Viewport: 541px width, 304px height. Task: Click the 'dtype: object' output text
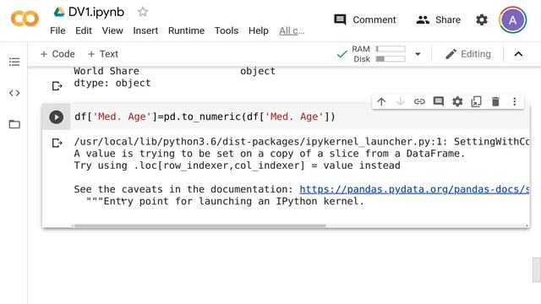112,83
